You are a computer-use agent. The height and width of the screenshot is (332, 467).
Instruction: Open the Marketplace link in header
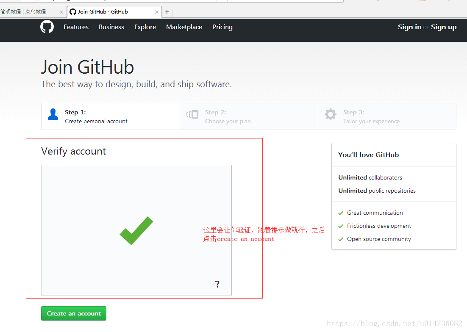184,27
